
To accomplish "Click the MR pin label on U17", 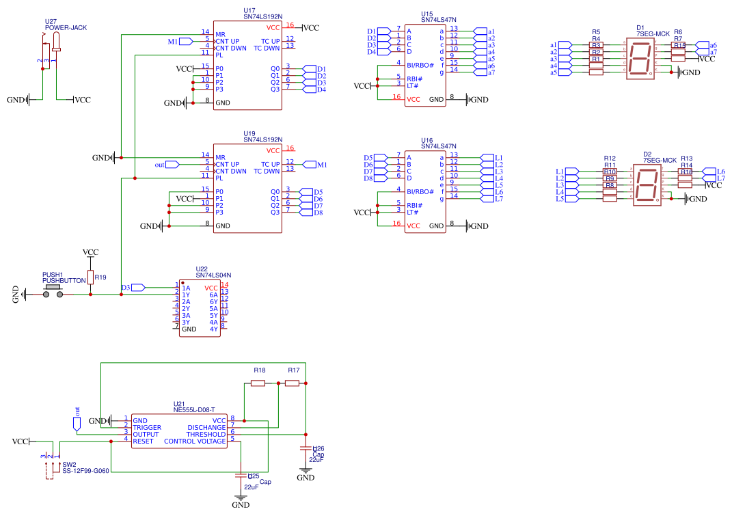I will 220,35.
